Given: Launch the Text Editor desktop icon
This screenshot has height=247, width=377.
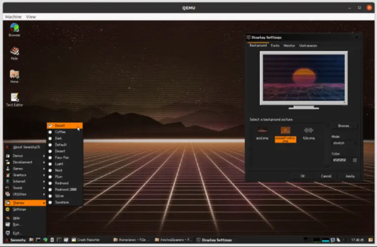Looking at the screenshot, I should point(15,97).
